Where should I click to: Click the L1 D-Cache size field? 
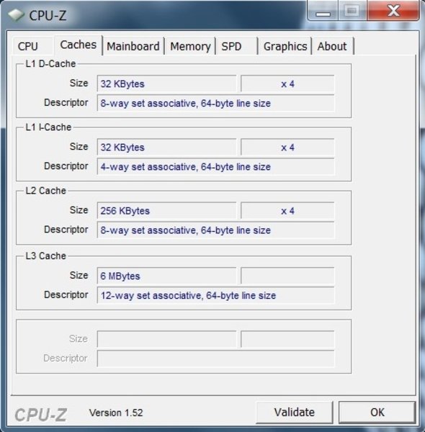pyautogui.click(x=166, y=84)
